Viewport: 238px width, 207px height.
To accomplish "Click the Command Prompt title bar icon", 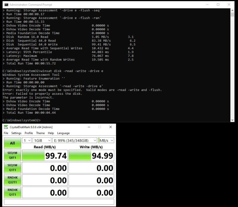I will click(x=6, y=5).
